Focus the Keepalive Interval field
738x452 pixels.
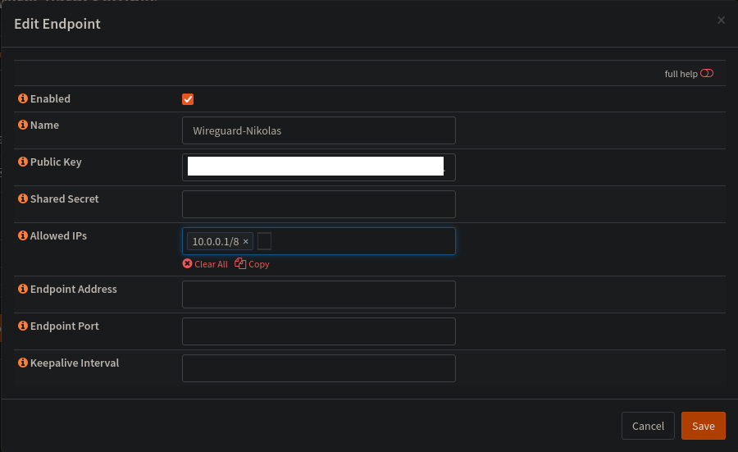(x=318, y=368)
